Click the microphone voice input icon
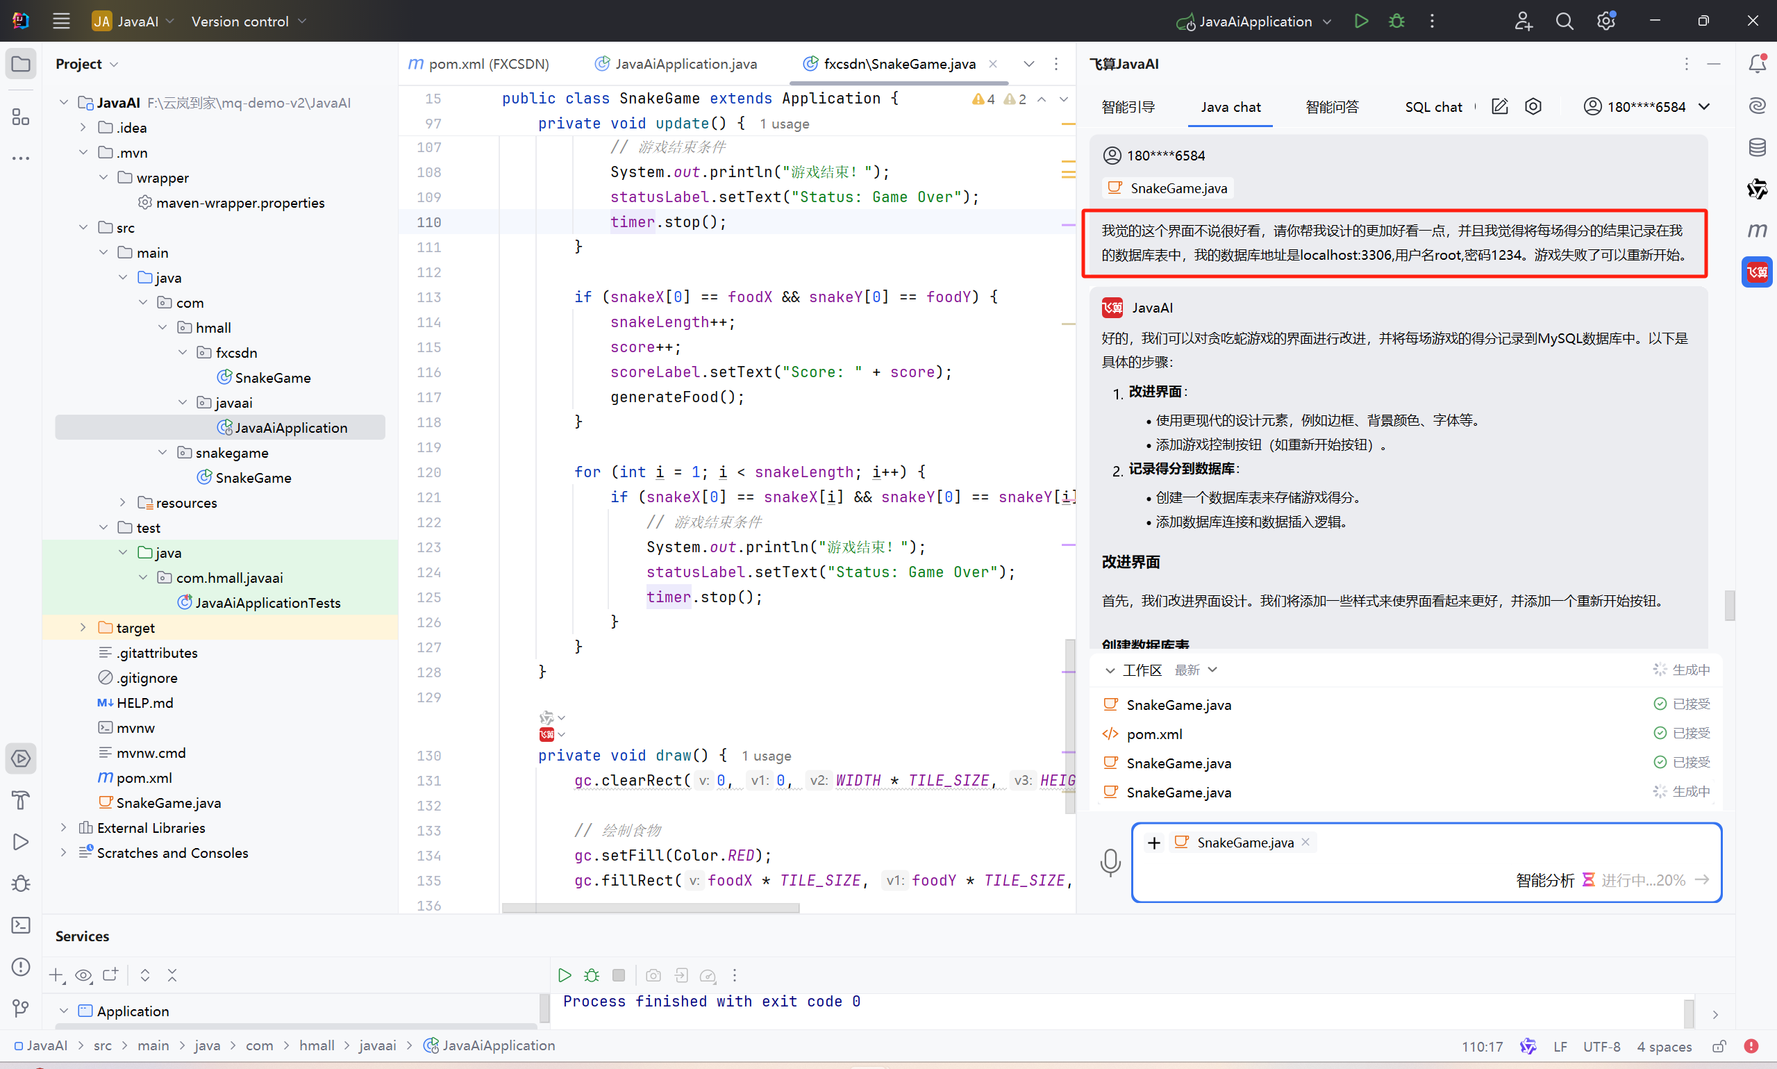Image resolution: width=1777 pixels, height=1069 pixels. click(1110, 861)
